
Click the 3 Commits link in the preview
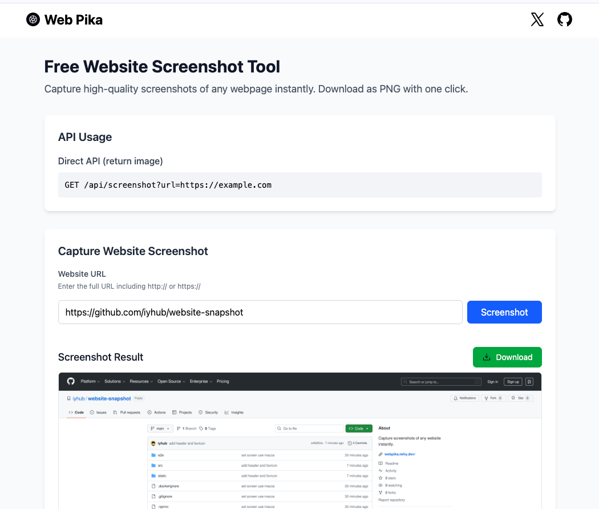tap(357, 443)
